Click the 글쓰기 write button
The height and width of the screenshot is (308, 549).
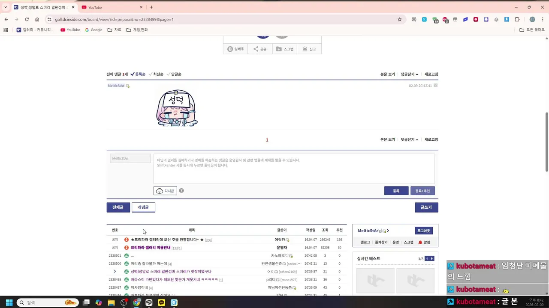426,207
